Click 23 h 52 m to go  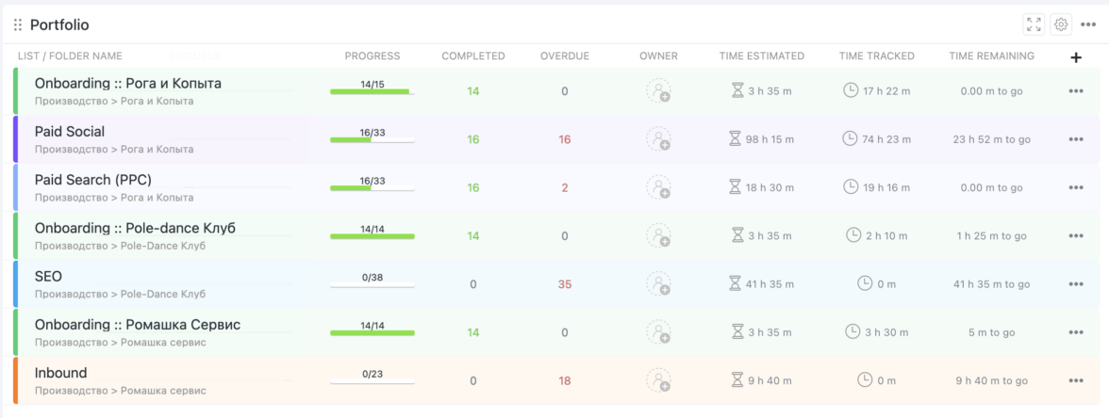click(992, 139)
